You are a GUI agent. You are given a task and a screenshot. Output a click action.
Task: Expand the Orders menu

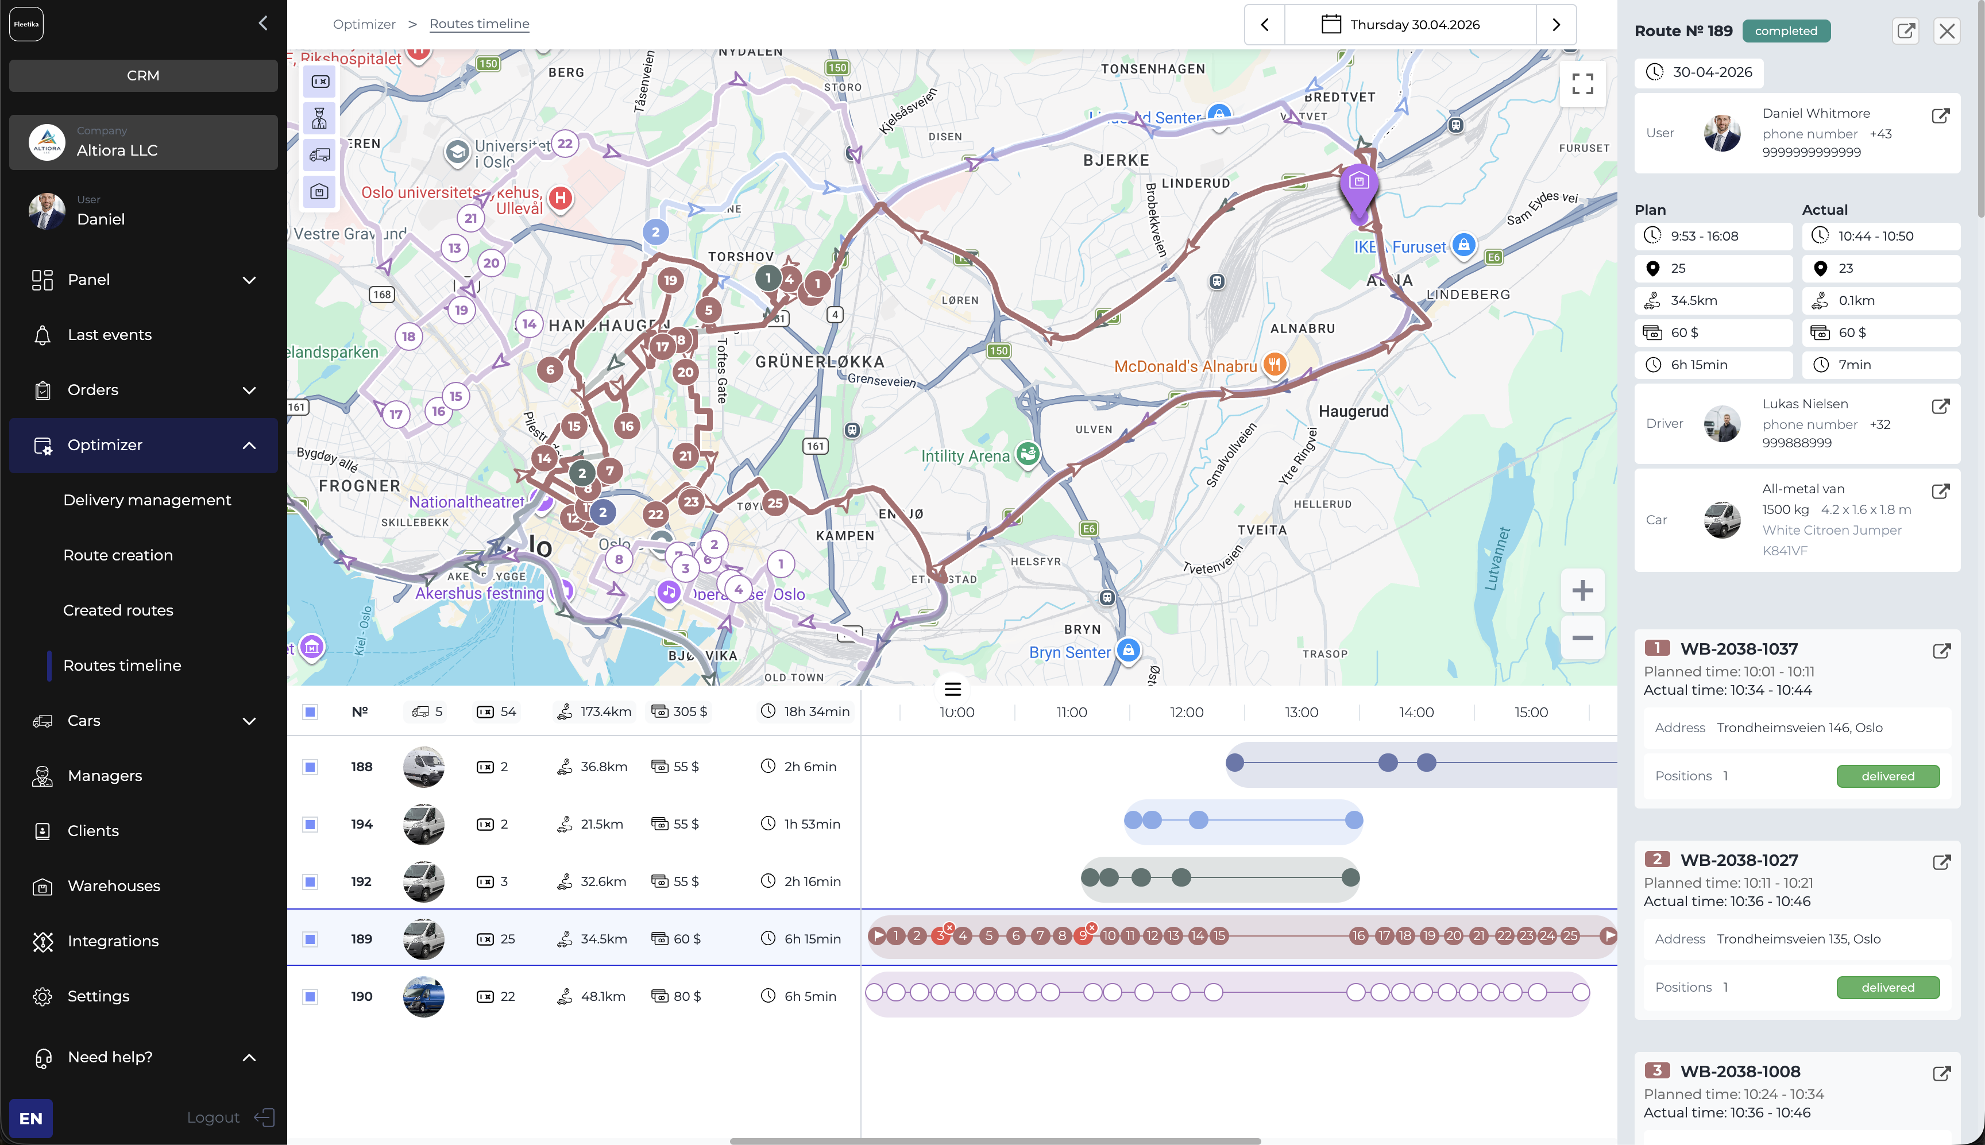pyautogui.click(x=143, y=390)
